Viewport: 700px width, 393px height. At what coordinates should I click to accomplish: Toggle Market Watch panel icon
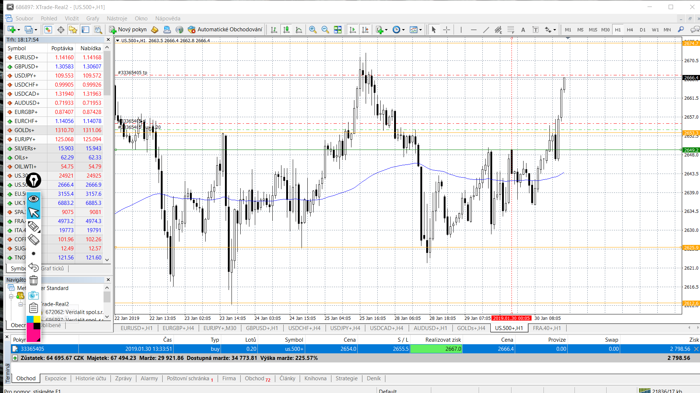coord(48,30)
